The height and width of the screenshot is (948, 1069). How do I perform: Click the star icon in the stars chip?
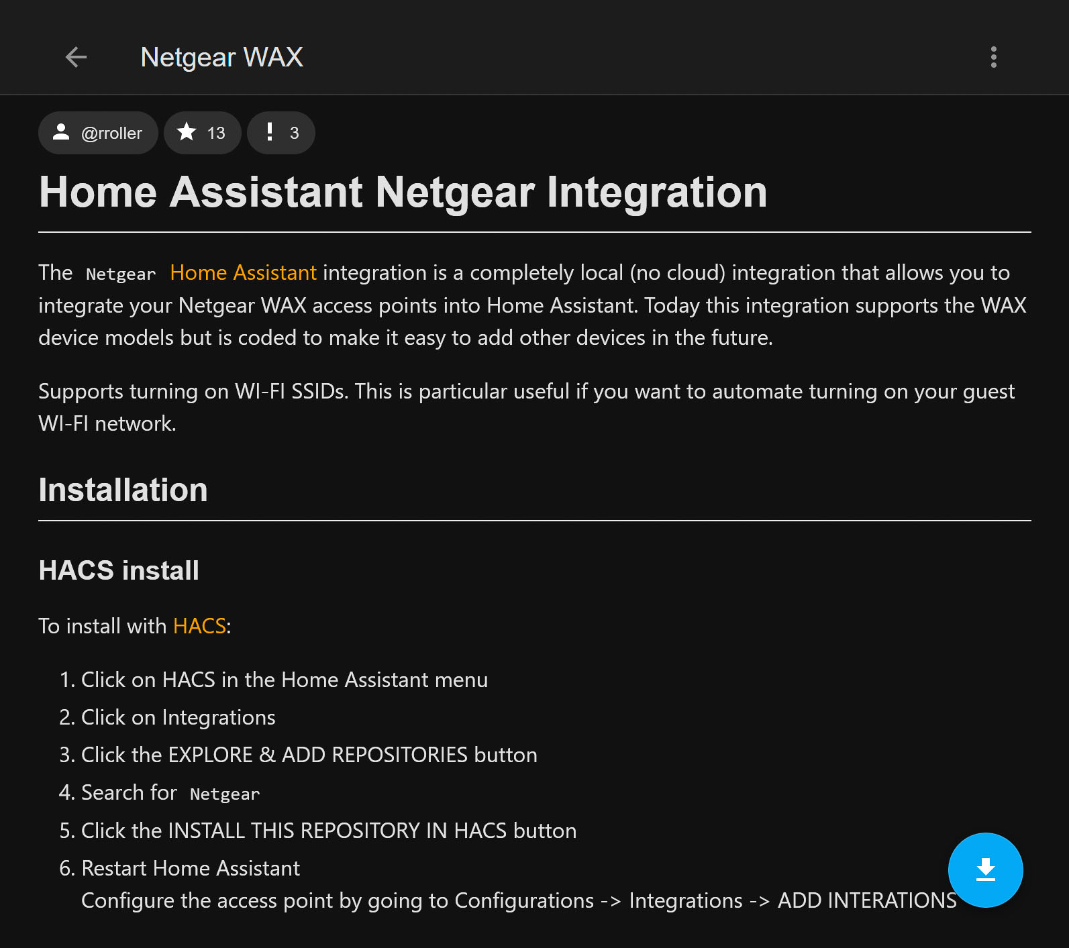(187, 132)
